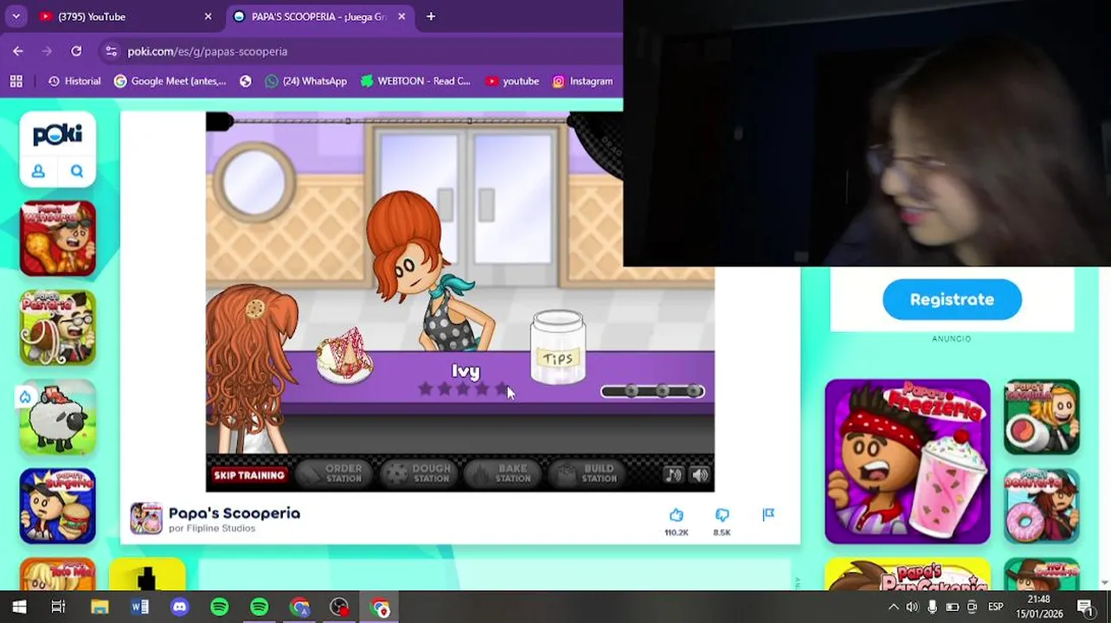Go to the Dough Station
Viewport: 1111px width, 623px height.
(420, 473)
